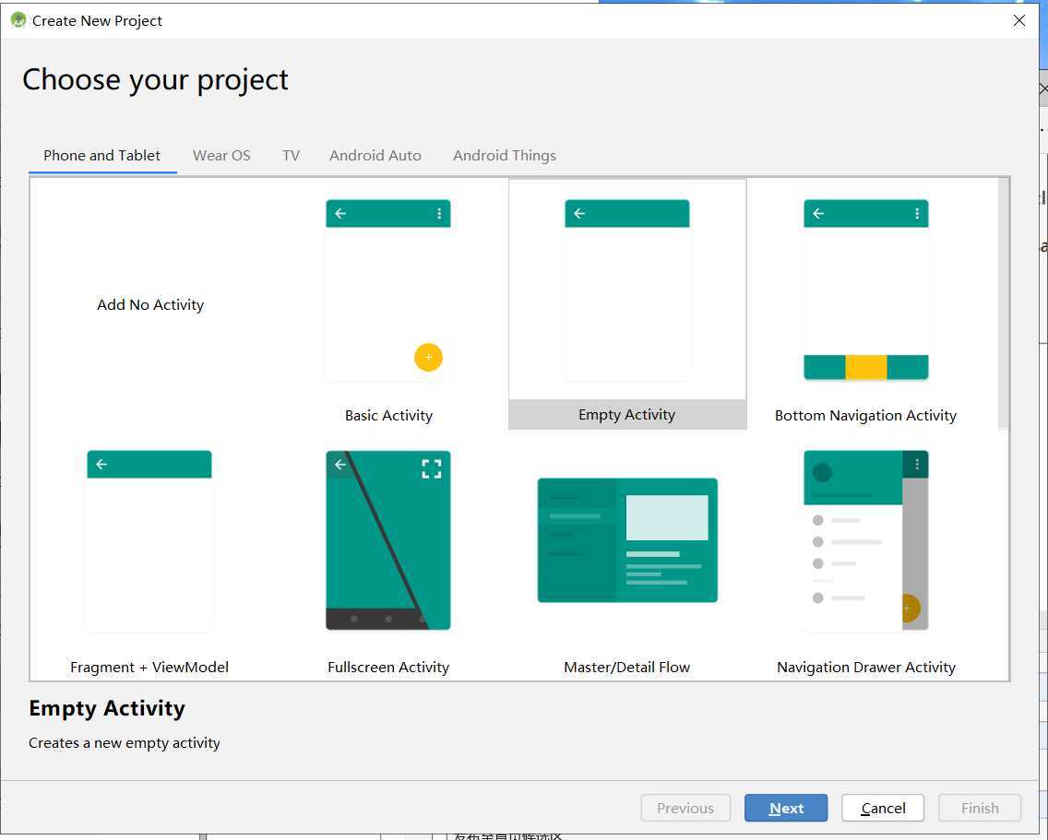Select the Navigation Drawer Activity template thumbnail
This screenshot has height=840, width=1048.
click(x=865, y=540)
